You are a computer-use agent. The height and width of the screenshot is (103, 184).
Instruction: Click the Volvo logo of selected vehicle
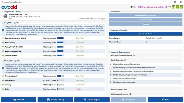click(5, 16)
